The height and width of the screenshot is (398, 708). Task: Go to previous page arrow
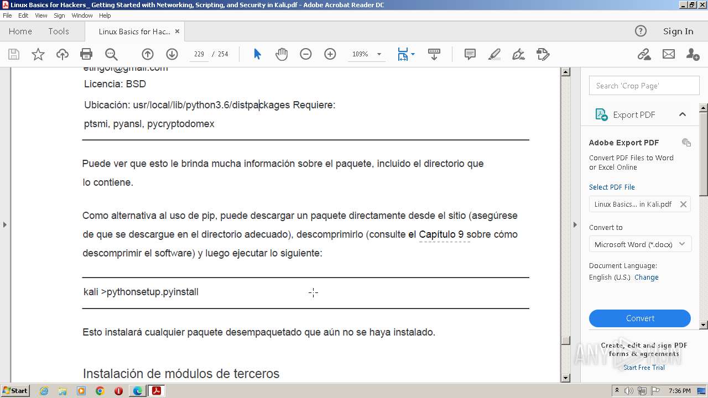tap(148, 54)
